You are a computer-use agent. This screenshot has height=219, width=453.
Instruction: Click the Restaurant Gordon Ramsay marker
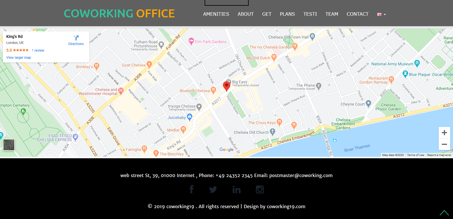[391, 80]
